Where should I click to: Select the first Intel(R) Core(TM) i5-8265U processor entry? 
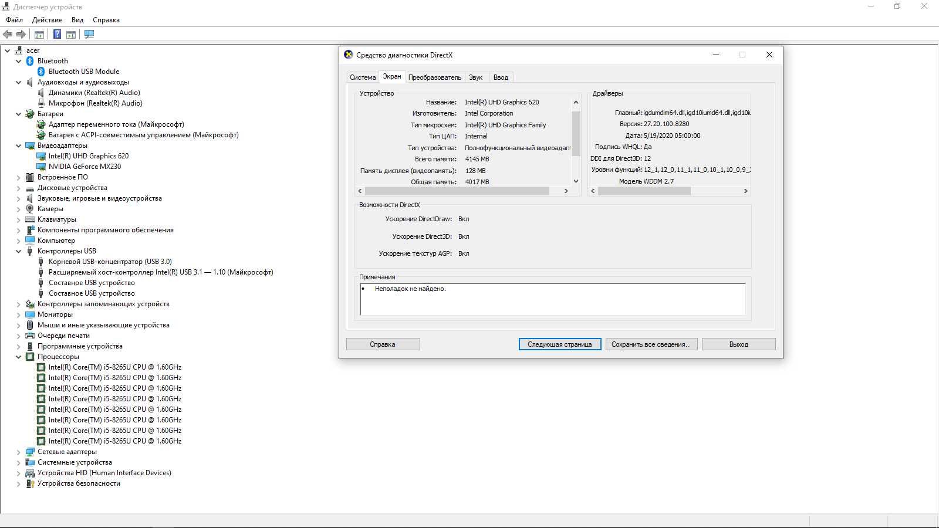point(115,367)
